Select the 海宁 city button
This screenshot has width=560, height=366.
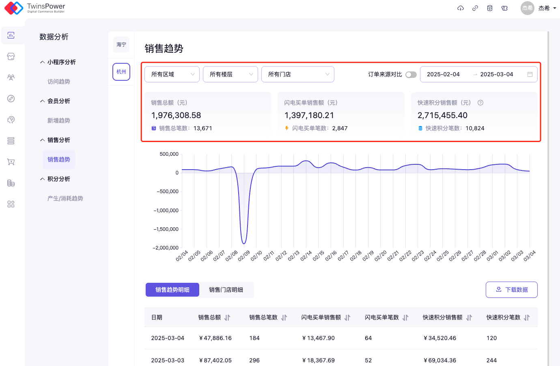(x=121, y=45)
